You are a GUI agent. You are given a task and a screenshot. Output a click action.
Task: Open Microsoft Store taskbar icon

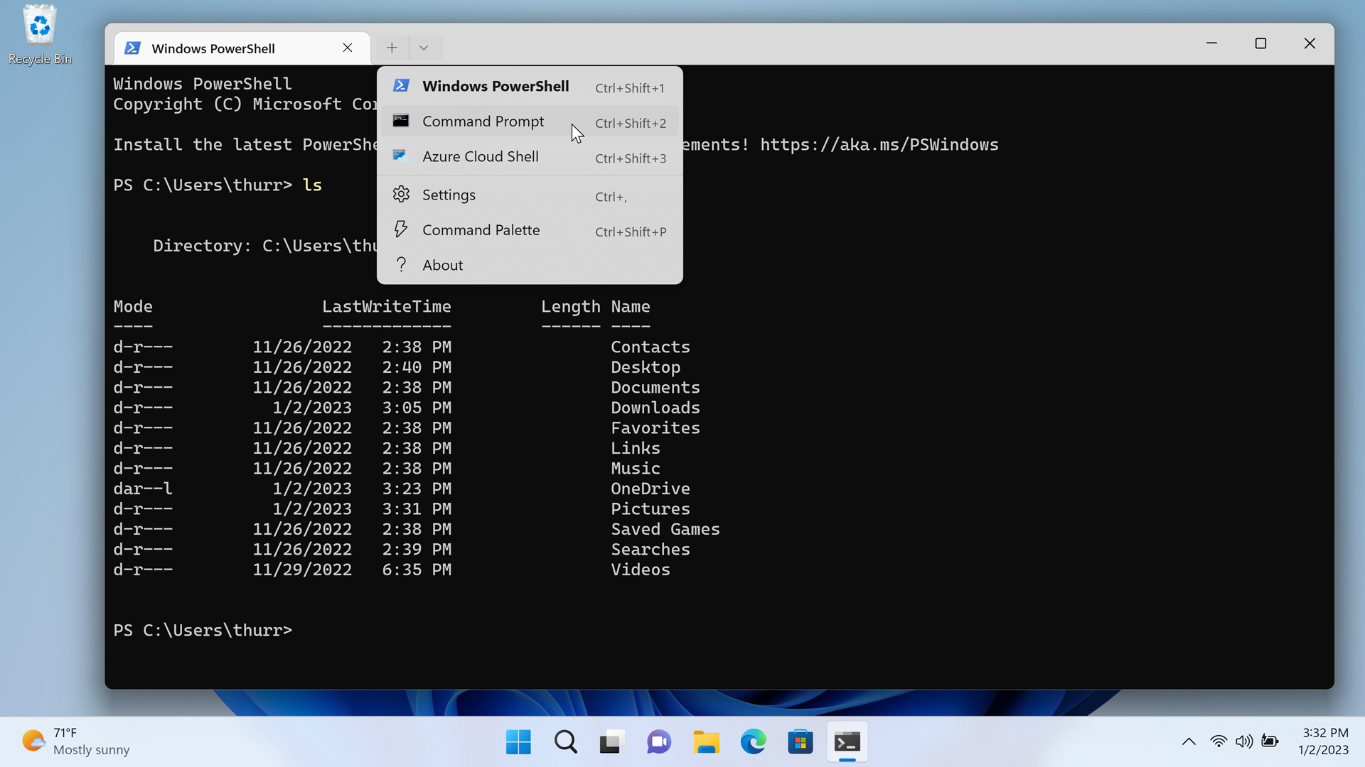(x=800, y=742)
